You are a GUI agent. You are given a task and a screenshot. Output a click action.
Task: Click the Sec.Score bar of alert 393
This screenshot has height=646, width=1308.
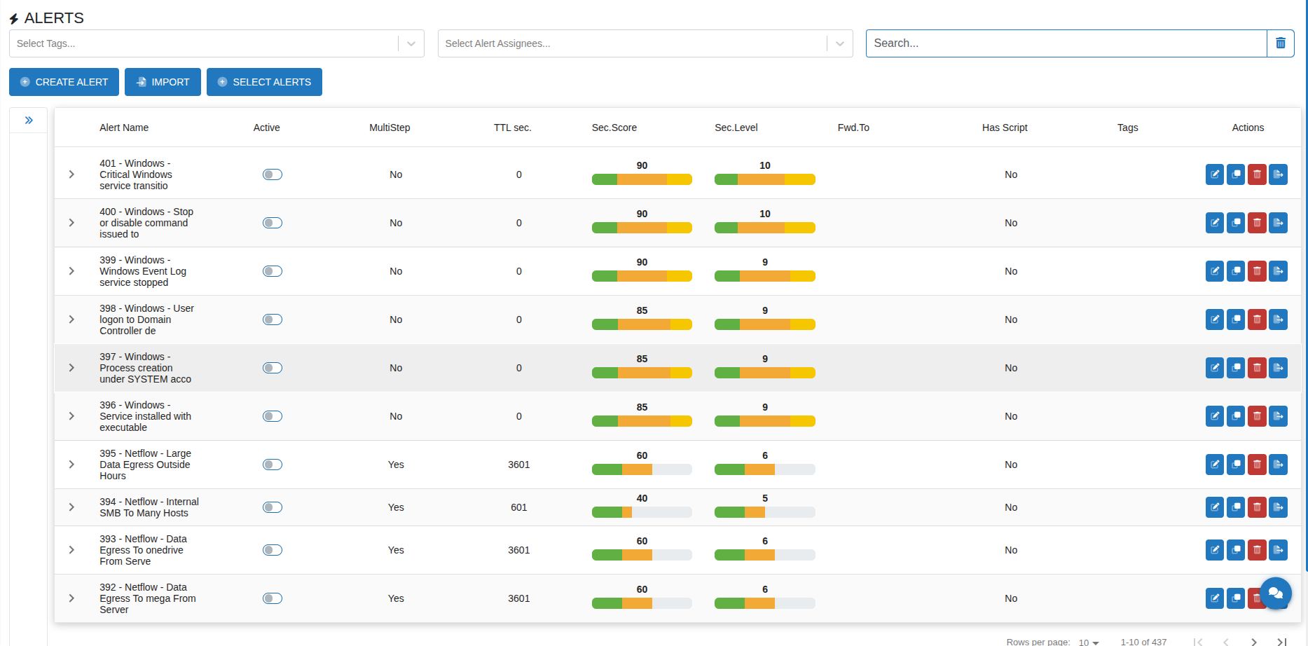641,555
